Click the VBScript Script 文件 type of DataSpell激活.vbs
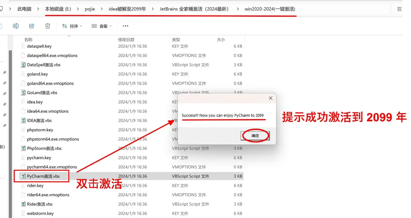 [x=190, y=65]
